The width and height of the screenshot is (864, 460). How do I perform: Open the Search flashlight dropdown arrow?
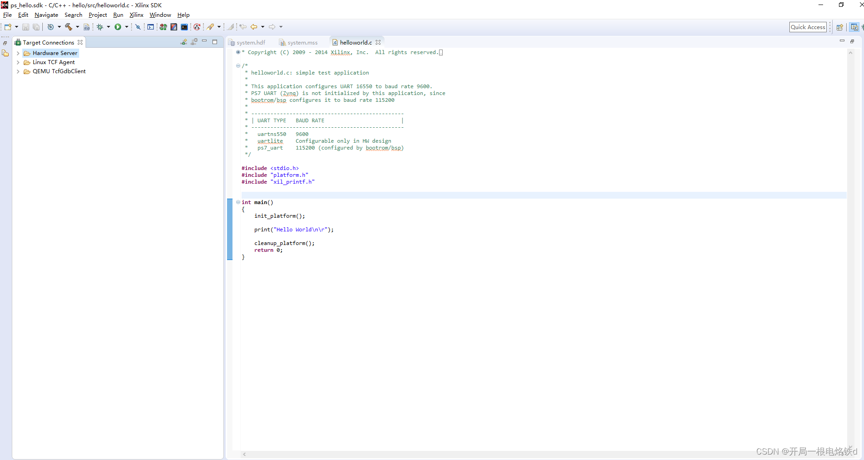219,27
